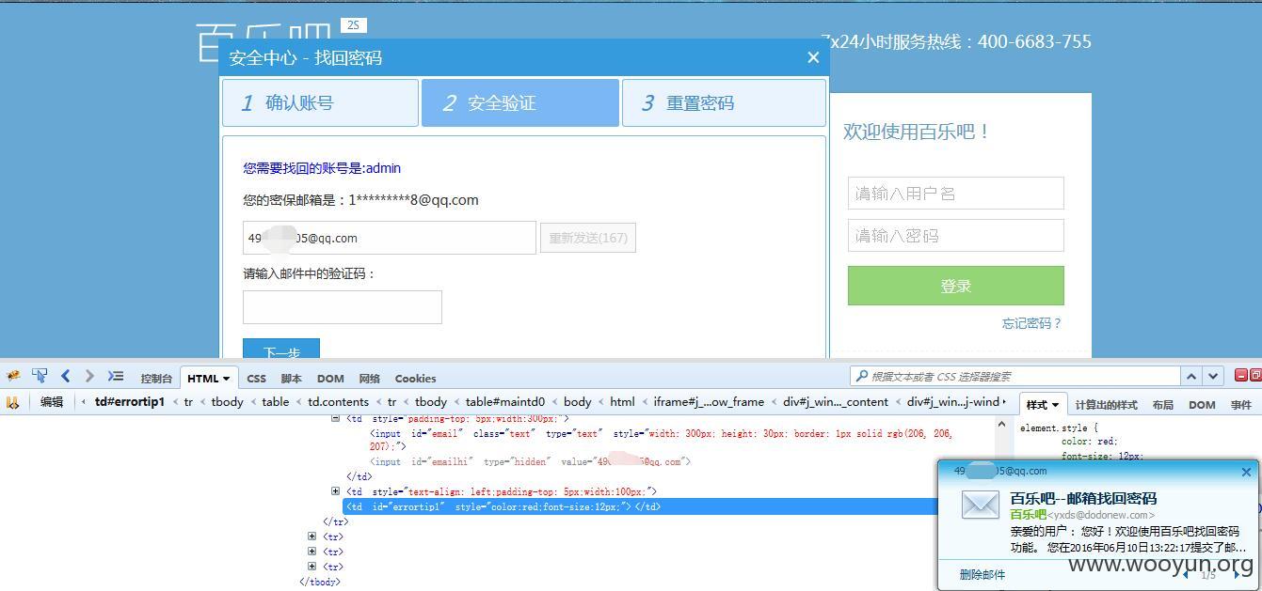
Task: Switch to the main DOM panel tab
Action: pos(330,379)
